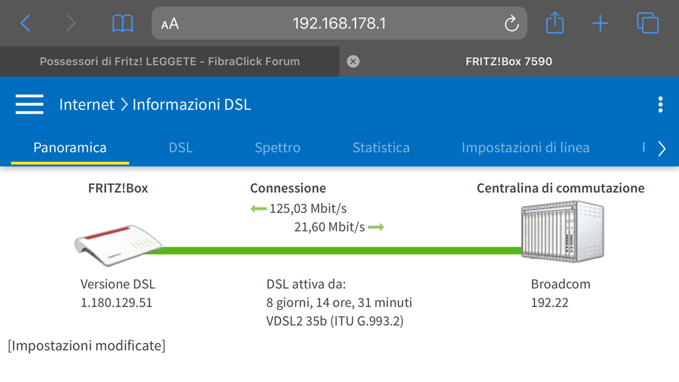Image resolution: width=679 pixels, height=382 pixels.
Task: Close the FRITZ!Box 7590 tab
Action: tap(353, 62)
